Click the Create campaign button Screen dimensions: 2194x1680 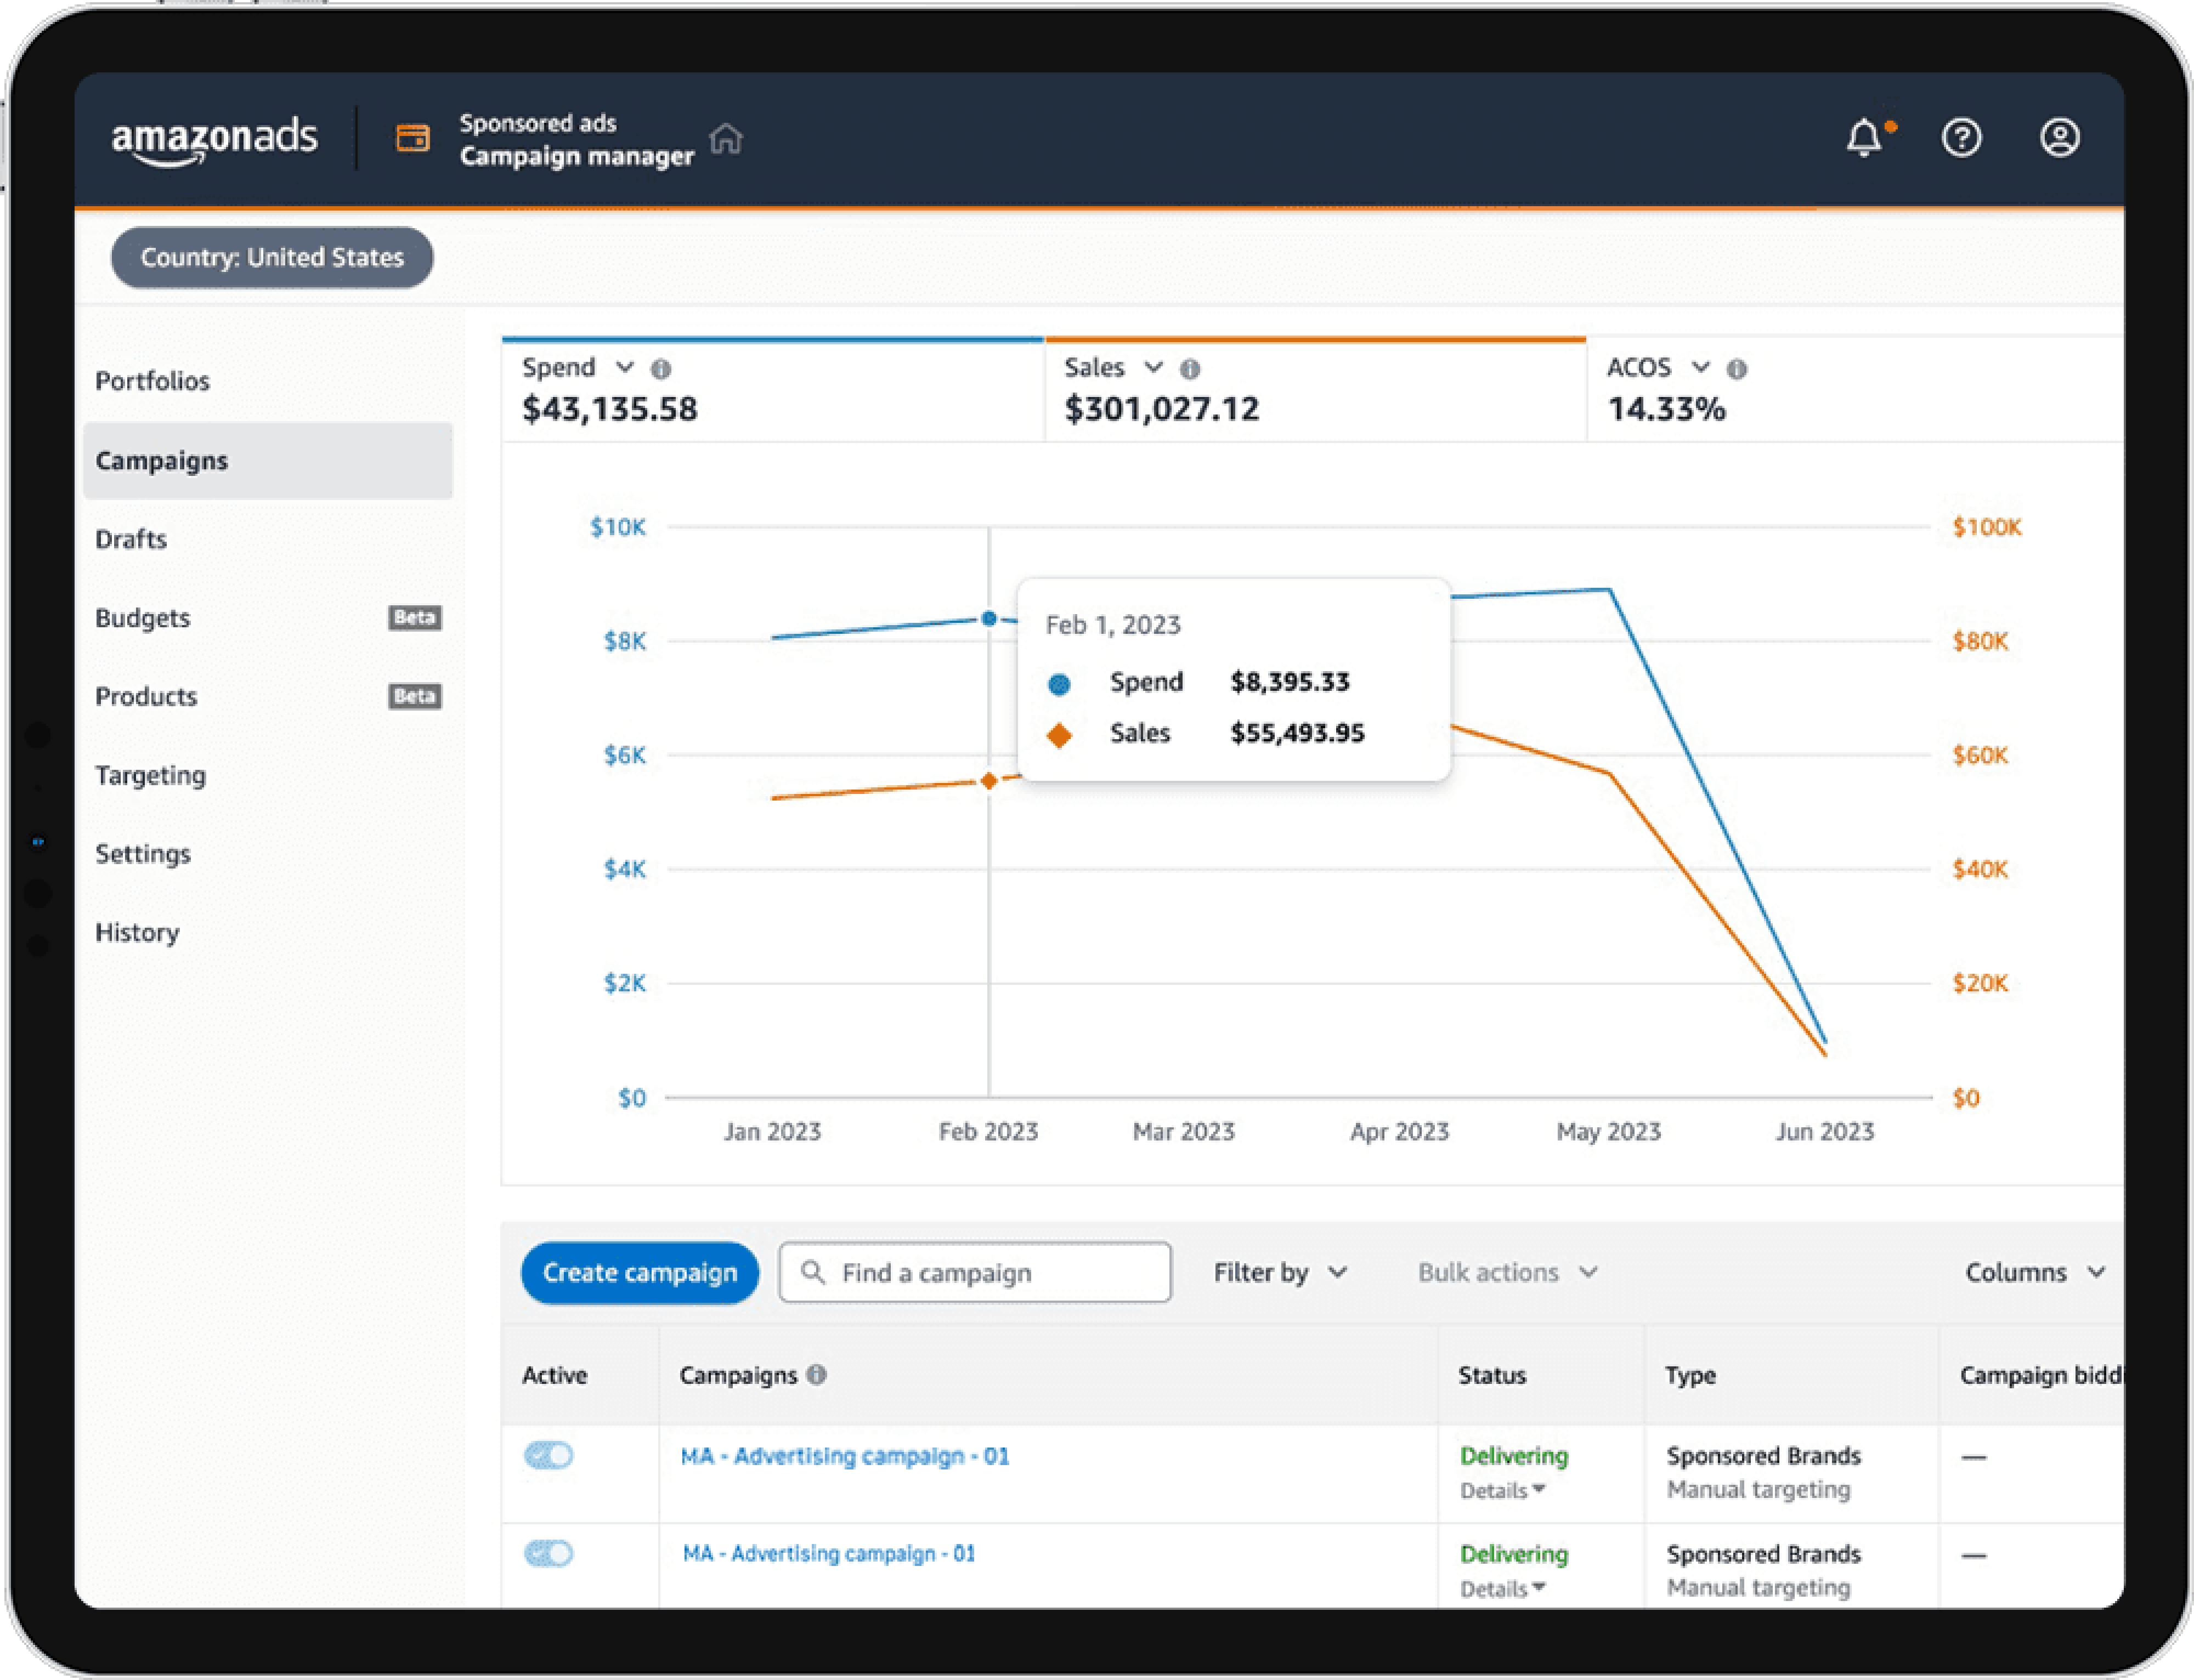point(640,1272)
